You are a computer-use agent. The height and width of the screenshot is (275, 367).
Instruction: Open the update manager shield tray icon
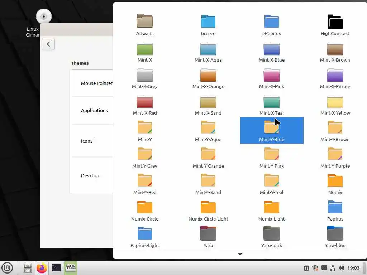click(315, 268)
